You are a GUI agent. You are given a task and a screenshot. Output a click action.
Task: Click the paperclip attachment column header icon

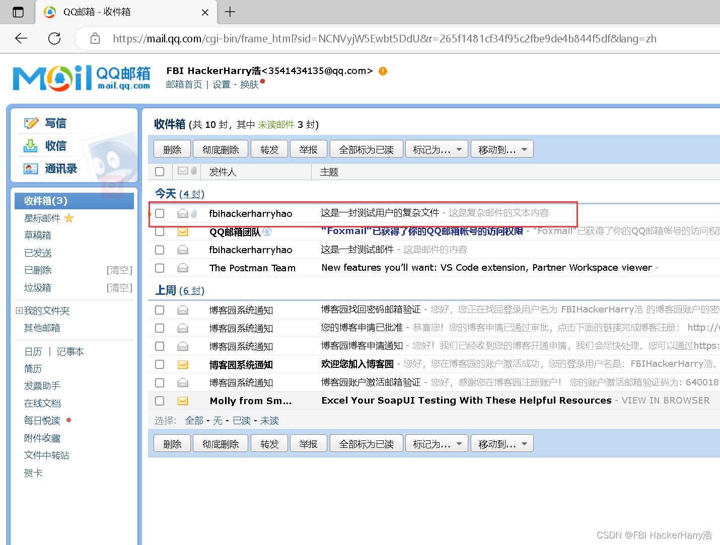(x=194, y=171)
